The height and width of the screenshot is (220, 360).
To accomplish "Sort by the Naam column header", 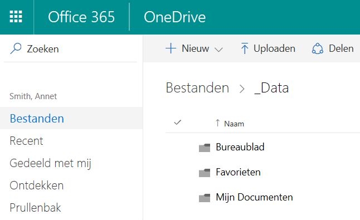I will click(x=234, y=124).
